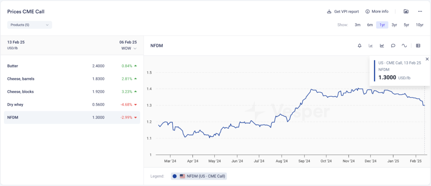Select the 3m time range
Screen dimensions: 431x186
pyautogui.click(x=357, y=25)
